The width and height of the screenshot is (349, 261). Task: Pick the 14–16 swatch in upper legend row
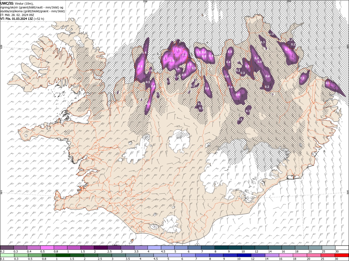point(275,247)
